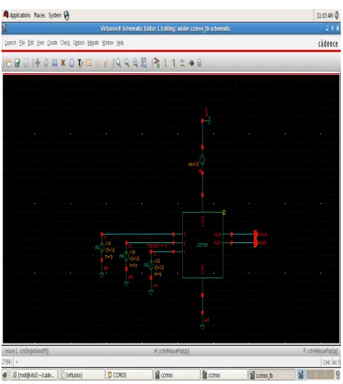Open the System panel menu
Viewport: 343px width, 384px height.
(x=55, y=15)
